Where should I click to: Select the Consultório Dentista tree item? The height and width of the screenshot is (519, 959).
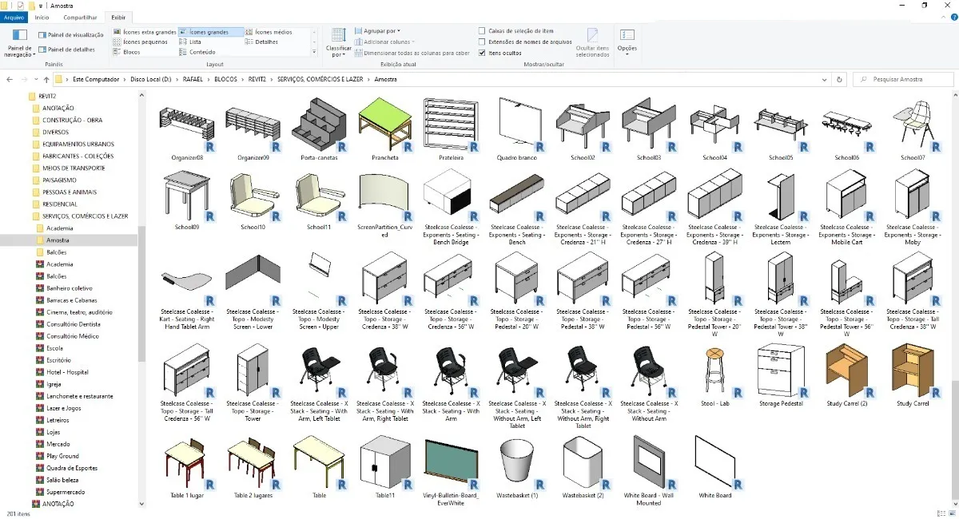click(74, 324)
